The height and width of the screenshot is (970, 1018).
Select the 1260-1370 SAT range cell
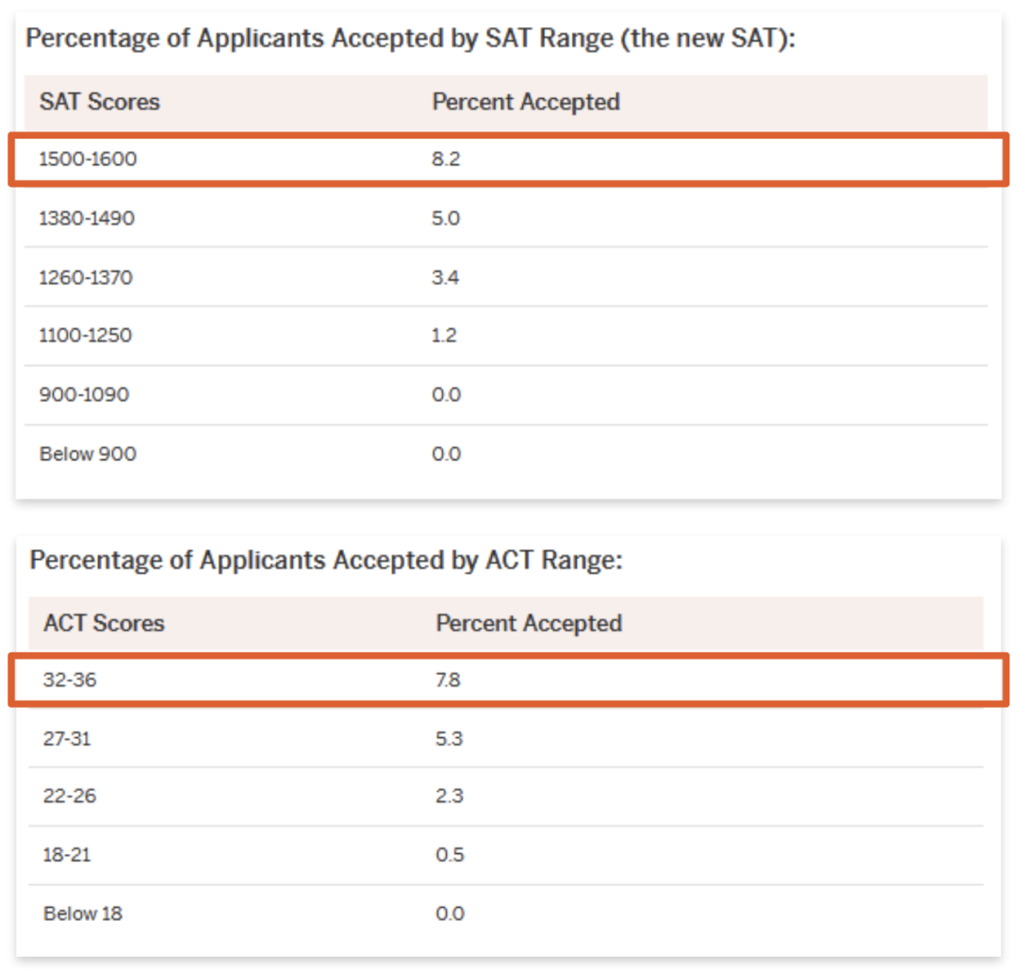click(86, 278)
